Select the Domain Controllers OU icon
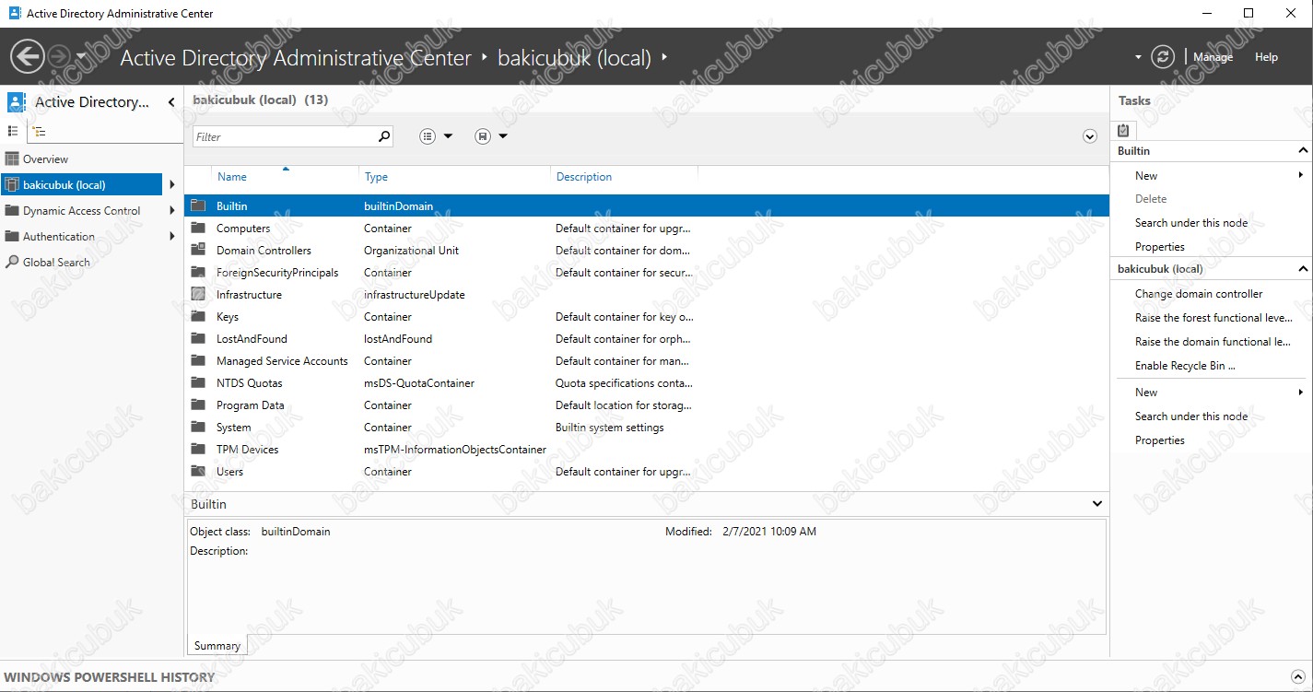Image resolution: width=1313 pixels, height=692 pixels. (x=198, y=250)
